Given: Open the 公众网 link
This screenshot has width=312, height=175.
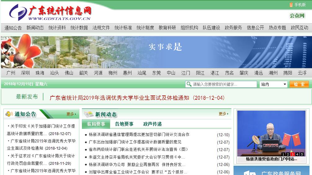Looking at the screenshot, I should click(297, 15).
